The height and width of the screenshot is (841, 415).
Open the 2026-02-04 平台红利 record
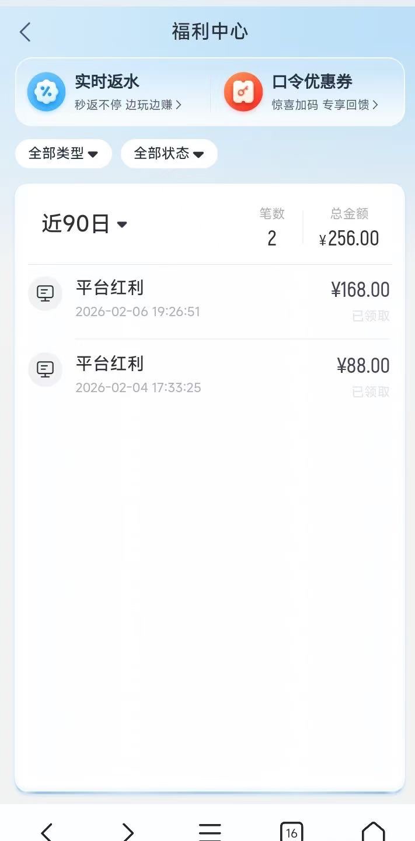tap(210, 375)
